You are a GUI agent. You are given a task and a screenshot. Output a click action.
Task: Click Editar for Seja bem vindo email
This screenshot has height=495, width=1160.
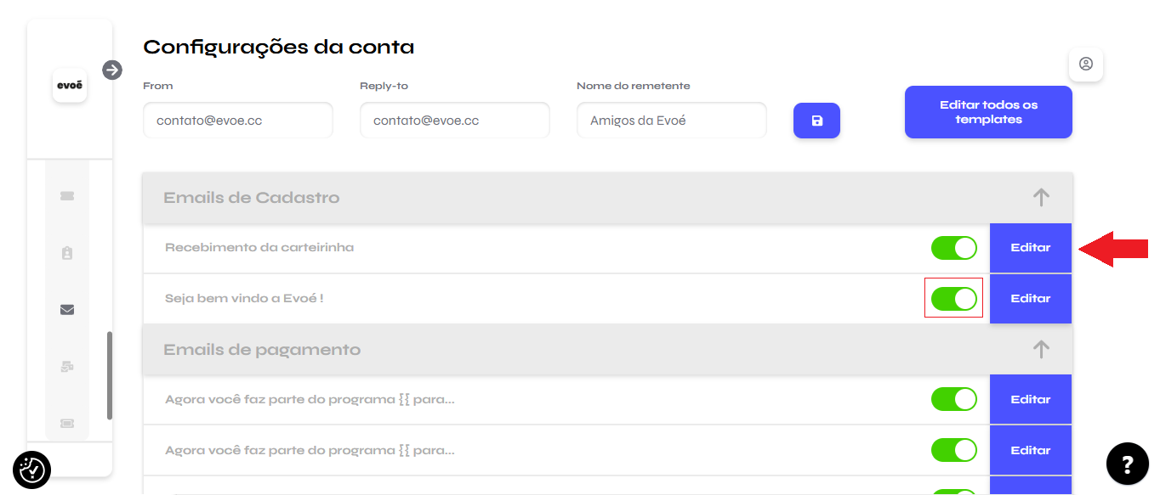pos(1031,299)
